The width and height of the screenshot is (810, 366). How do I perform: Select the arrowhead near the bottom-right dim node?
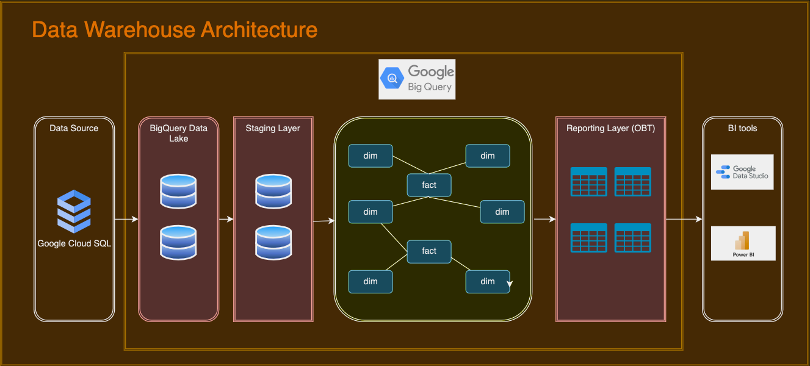[510, 283]
